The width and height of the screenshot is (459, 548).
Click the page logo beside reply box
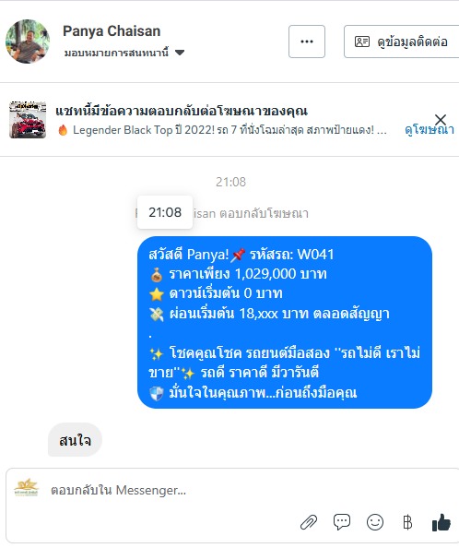tap(27, 487)
